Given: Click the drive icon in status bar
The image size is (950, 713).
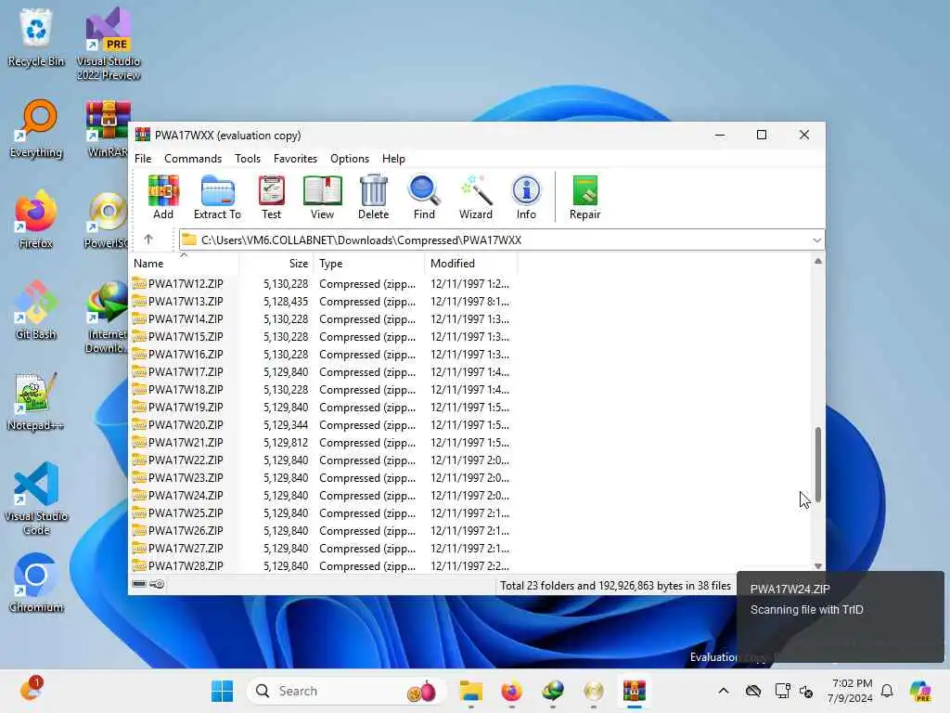Looking at the screenshot, I should pos(139,584).
